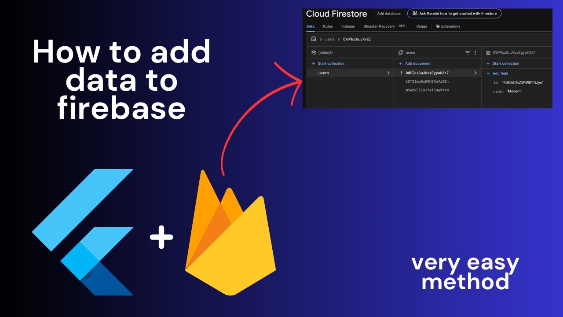Click 0WPIcxGuJKvzE in the breadcrumb path
Screen dimensions: 563x317
[357, 39]
